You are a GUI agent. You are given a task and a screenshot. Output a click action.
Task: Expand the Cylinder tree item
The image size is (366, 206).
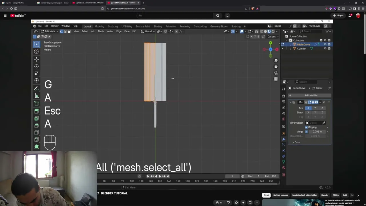click(x=291, y=49)
